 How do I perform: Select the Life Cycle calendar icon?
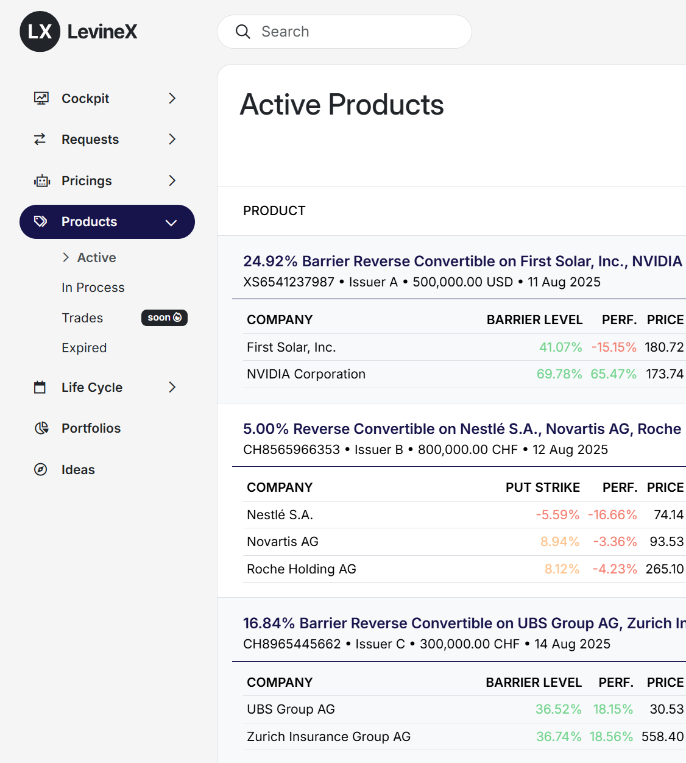pyautogui.click(x=40, y=387)
